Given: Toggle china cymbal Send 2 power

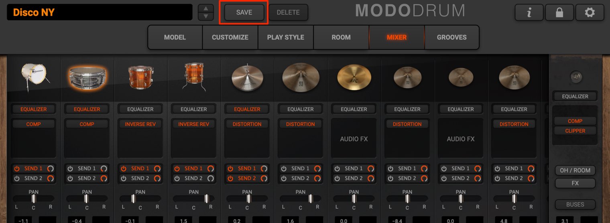Looking at the screenshot, I should (x=337, y=178).
